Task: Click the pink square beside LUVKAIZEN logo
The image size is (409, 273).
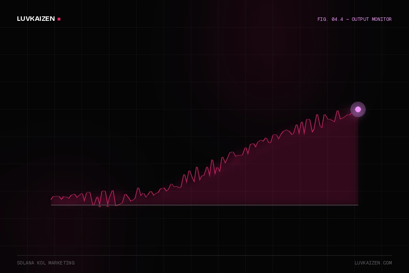Action: point(59,19)
